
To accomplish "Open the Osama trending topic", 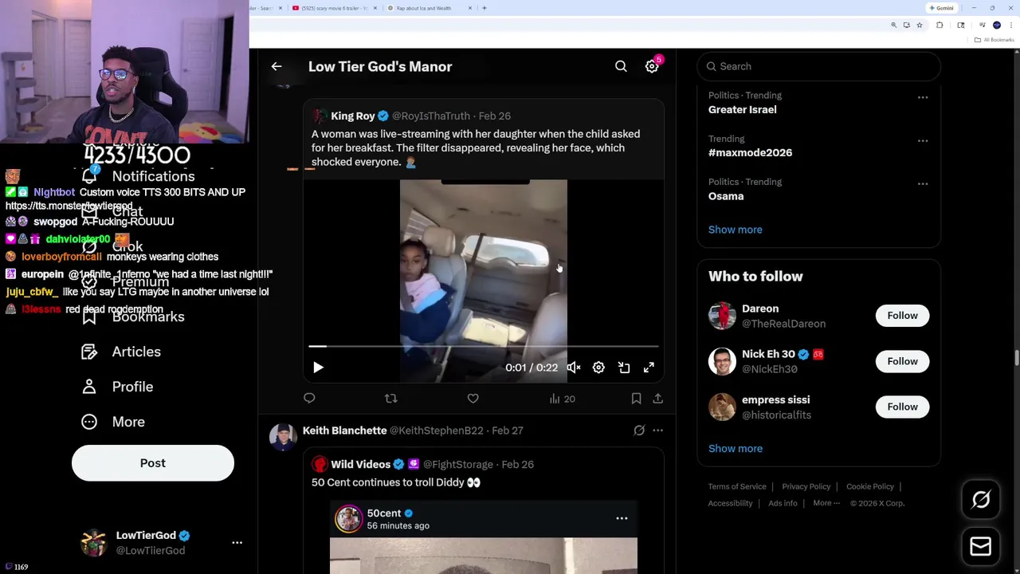I will [726, 196].
